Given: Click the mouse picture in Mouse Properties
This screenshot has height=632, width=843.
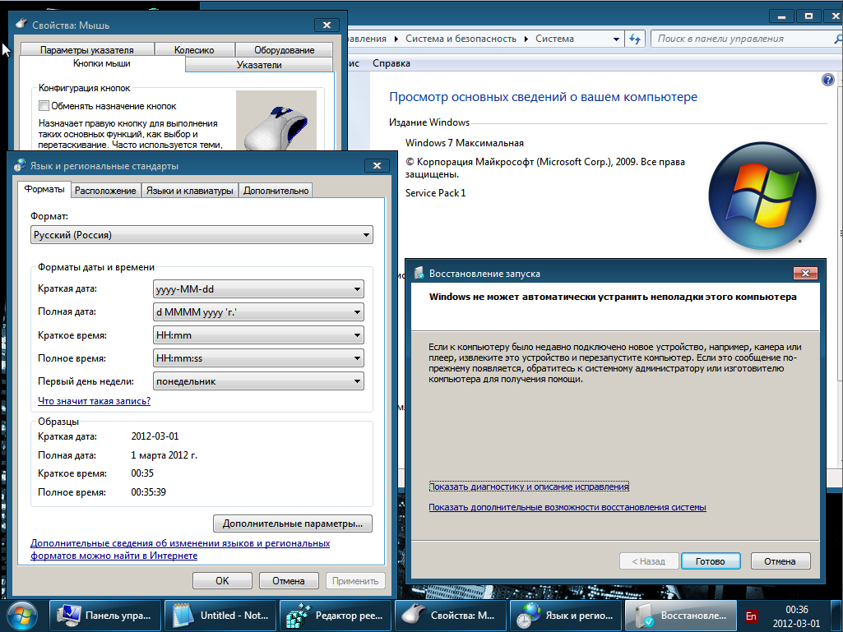Looking at the screenshot, I should pyautogui.click(x=276, y=120).
